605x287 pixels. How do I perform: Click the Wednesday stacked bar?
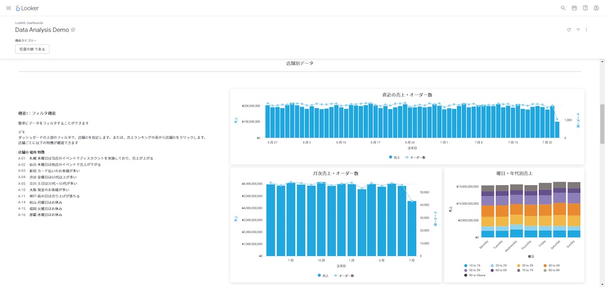tap(516, 211)
